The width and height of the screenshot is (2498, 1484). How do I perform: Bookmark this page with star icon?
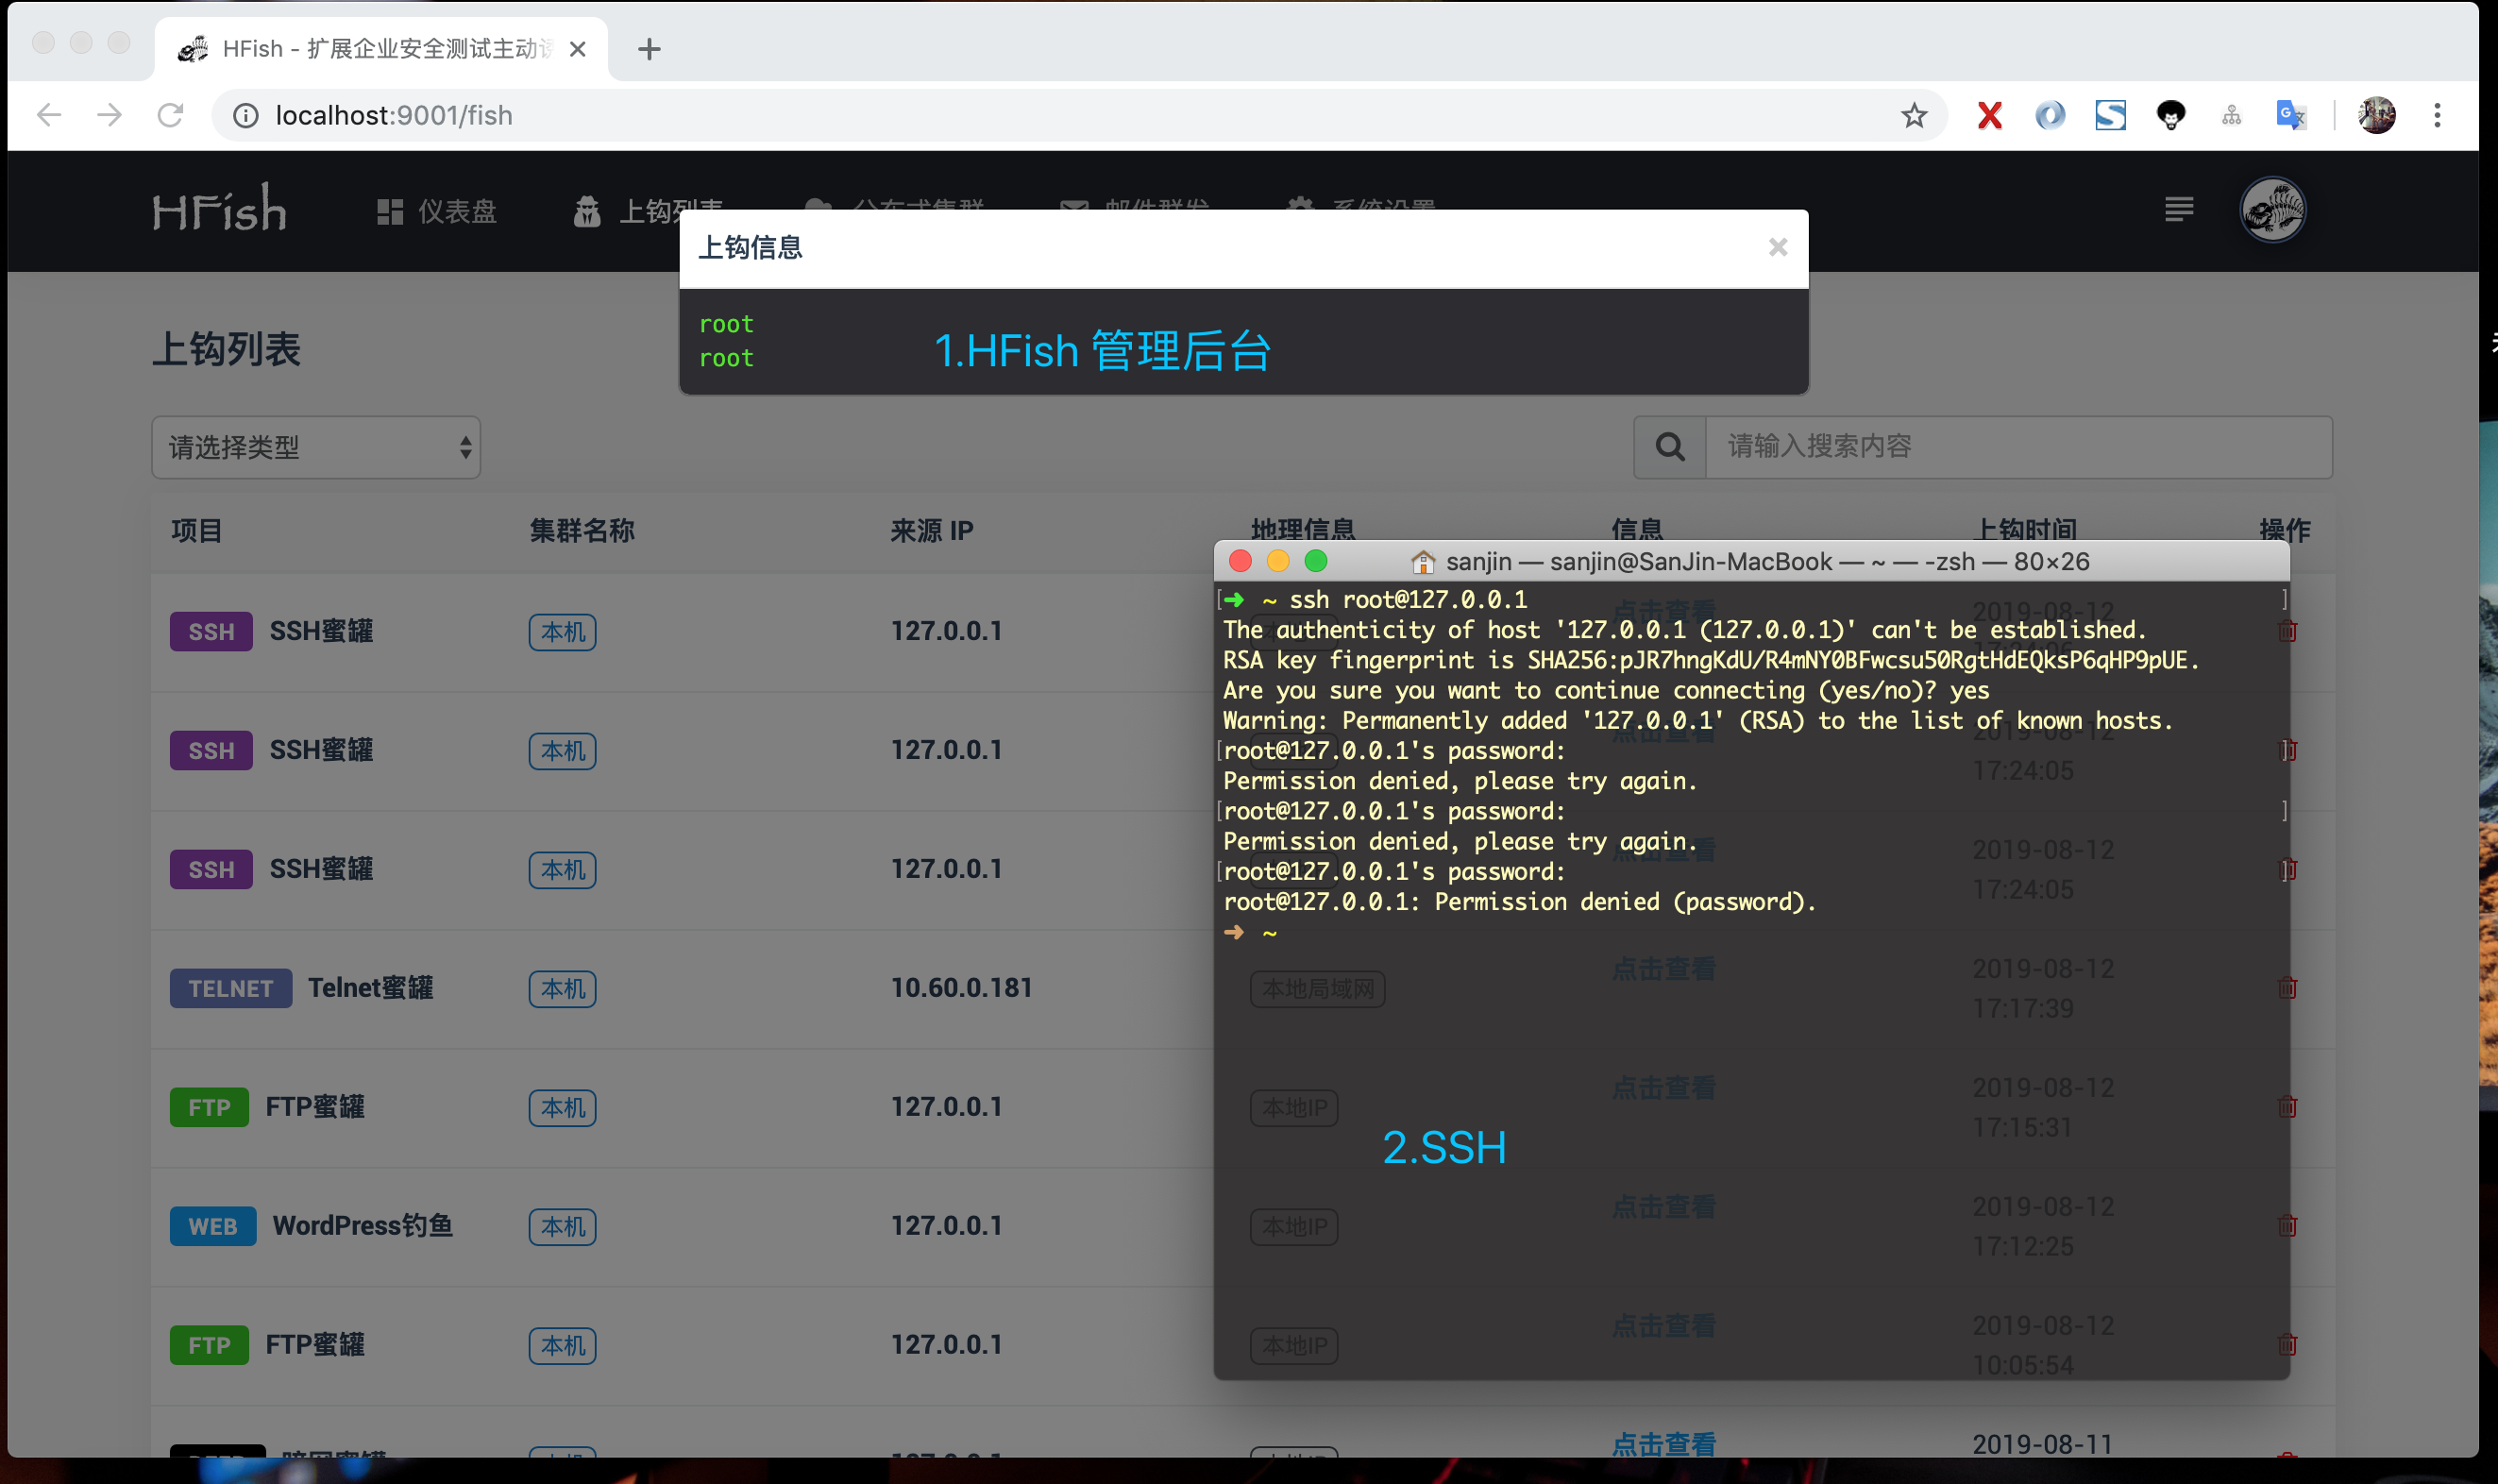pos(1913,116)
